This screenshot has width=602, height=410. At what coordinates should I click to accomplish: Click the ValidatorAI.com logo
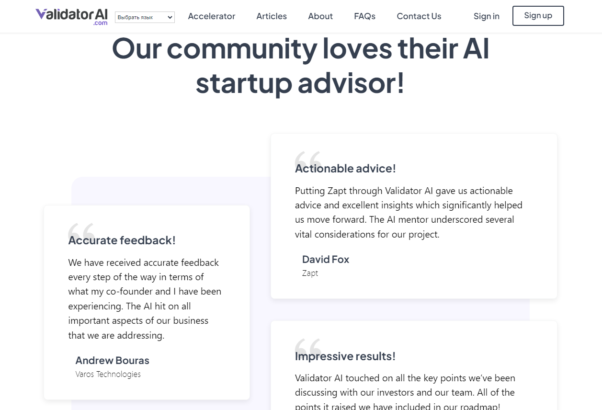(72, 16)
